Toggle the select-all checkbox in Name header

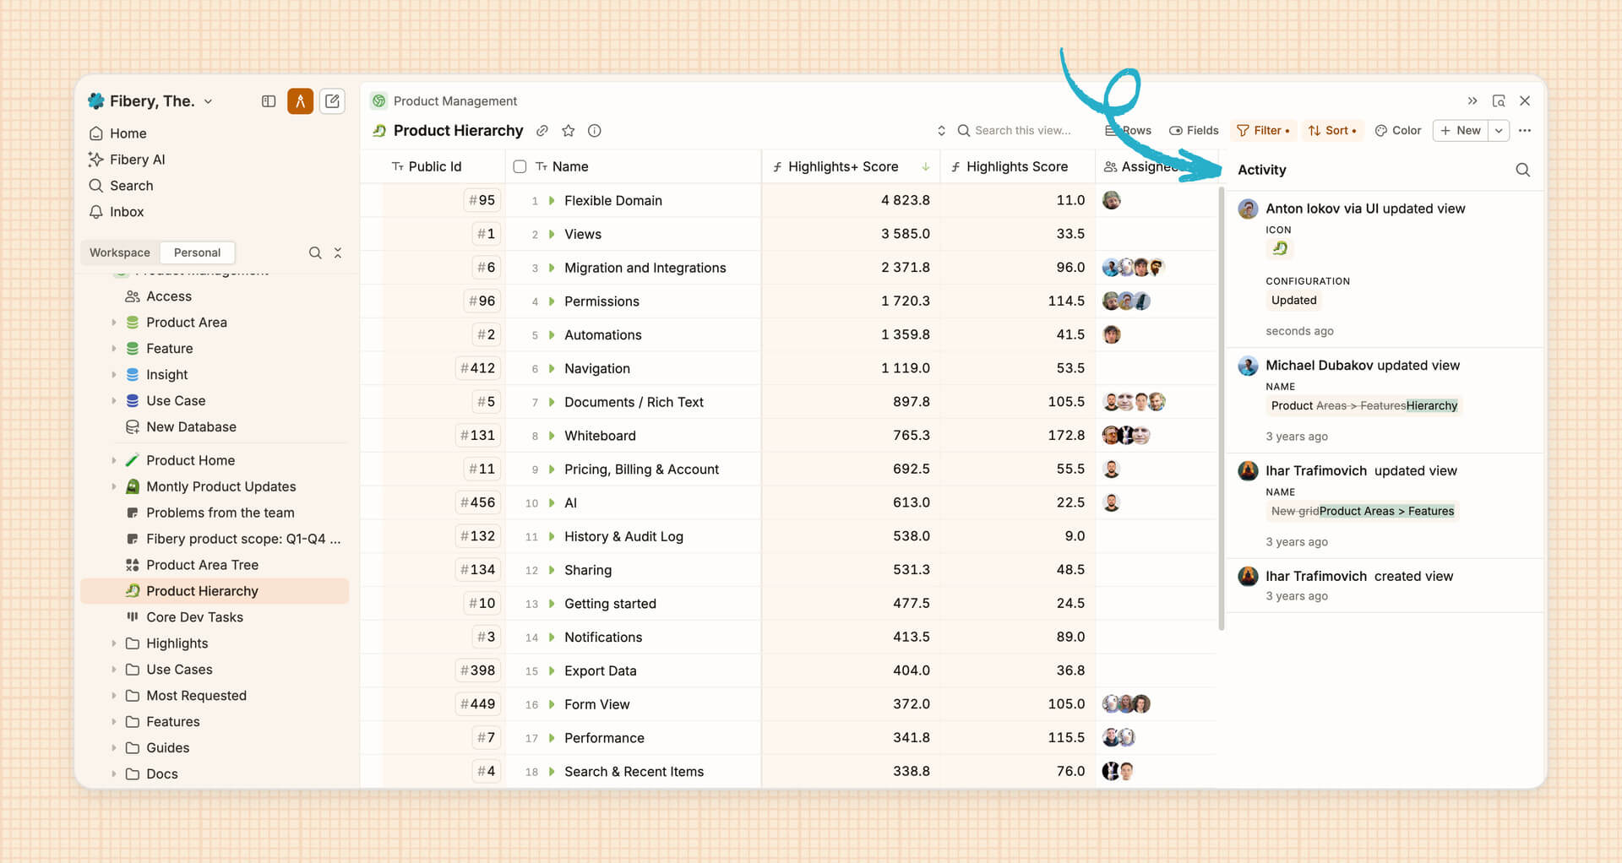click(x=520, y=167)
